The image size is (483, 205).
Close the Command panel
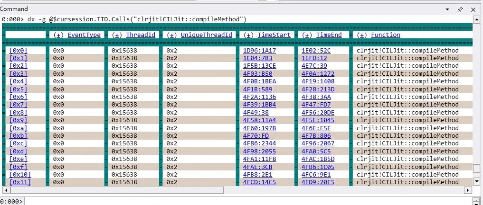[x=473, y=9]
